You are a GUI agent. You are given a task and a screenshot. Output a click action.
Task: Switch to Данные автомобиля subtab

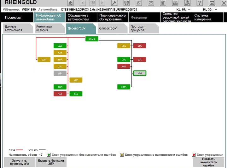(x=18, y=28)
